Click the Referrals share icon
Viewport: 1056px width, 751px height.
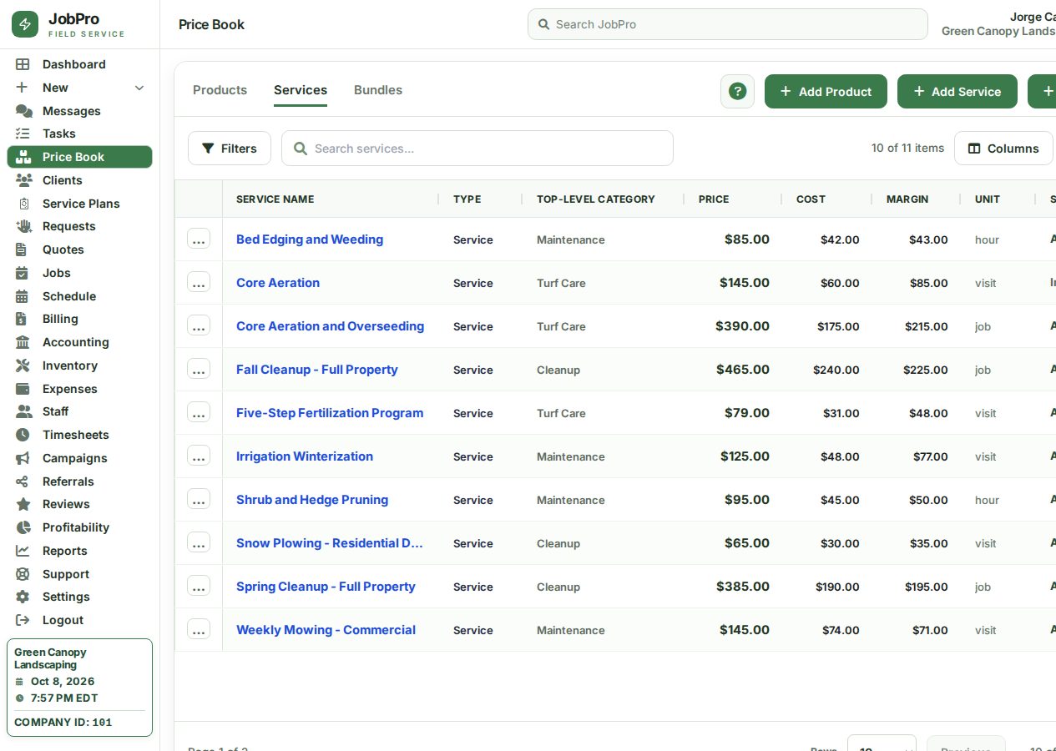23,481
